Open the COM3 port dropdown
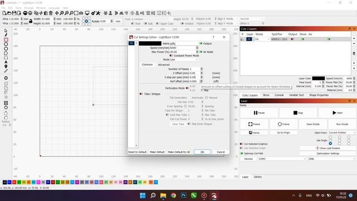 coord(282,159)
